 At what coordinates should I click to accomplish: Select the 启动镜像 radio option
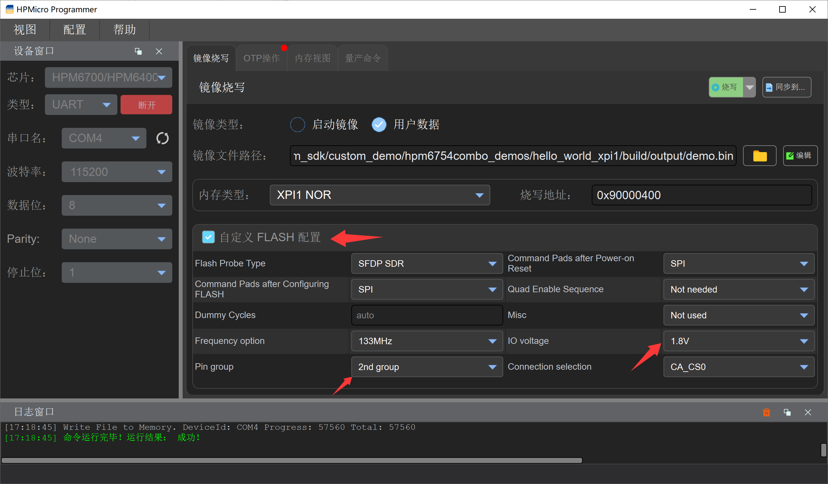coord(298,124)
